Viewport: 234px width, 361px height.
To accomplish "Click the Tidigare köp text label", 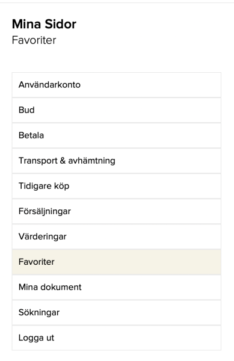I will point(44,187).
